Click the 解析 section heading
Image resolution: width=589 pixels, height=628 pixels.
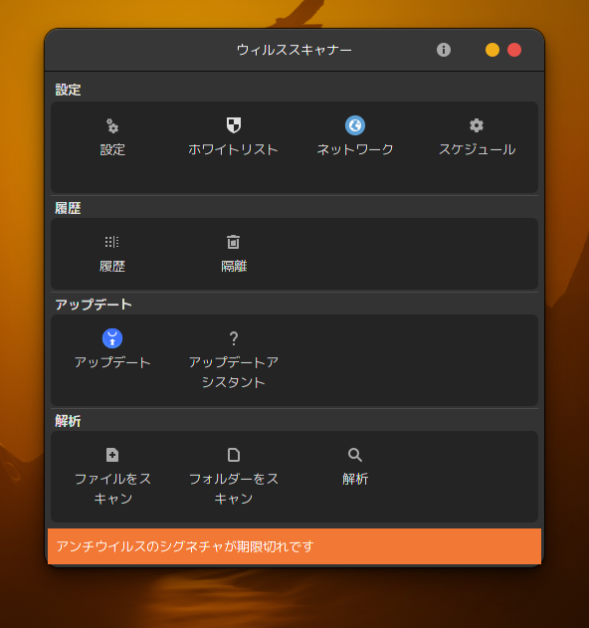[x=68, y=421]
